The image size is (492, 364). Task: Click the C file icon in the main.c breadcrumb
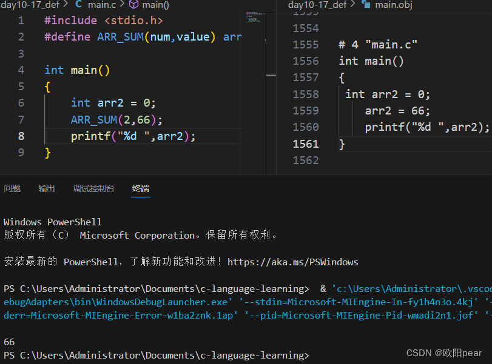78,4
